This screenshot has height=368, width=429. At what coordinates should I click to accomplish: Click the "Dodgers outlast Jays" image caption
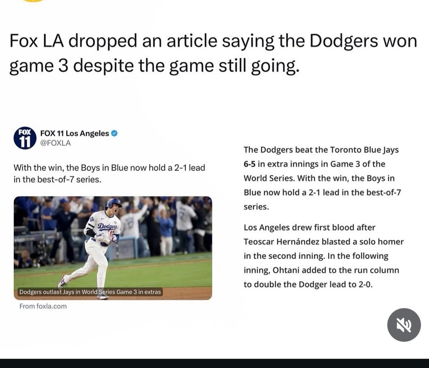click(90, 292)
